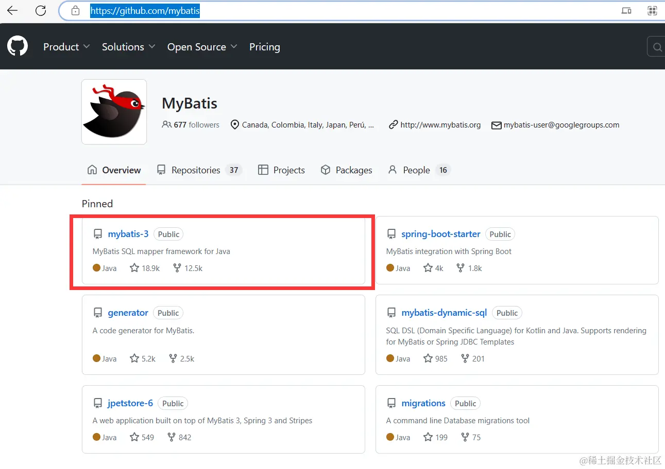Screen dimensions: 665x469
Task: Open the mybatis-dynamic-sql repository link
Action: pyautogui.click(x=445, y=313)
